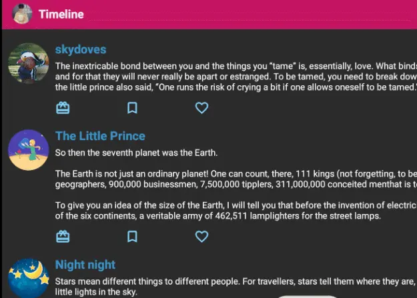Open Night night post about stars

pyautogui.click(x=236, y=287)
